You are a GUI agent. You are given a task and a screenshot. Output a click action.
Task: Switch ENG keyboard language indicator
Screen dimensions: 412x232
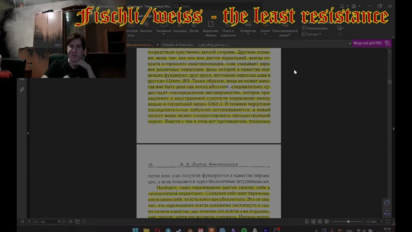349,231
